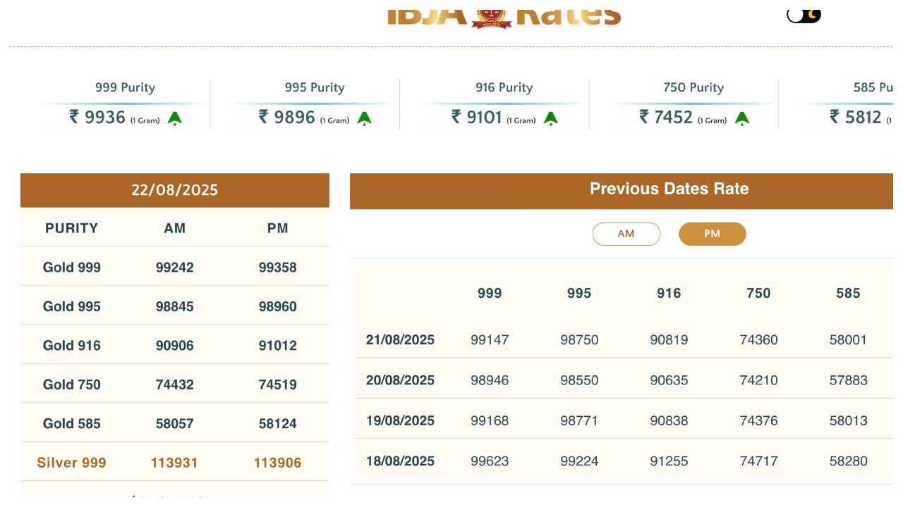The image size is (903, 507).
Task: Click the Silver 999 row label
Action: coord(72,463)
